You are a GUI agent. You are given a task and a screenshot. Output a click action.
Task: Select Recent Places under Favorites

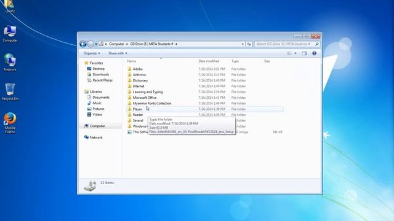pyautogui.click(x=103, y=80)
